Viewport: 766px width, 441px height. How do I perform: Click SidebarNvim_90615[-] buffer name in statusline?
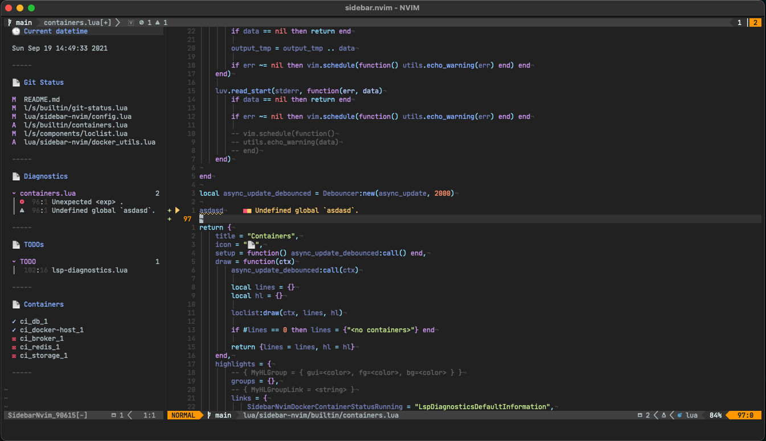coord(48,415)
